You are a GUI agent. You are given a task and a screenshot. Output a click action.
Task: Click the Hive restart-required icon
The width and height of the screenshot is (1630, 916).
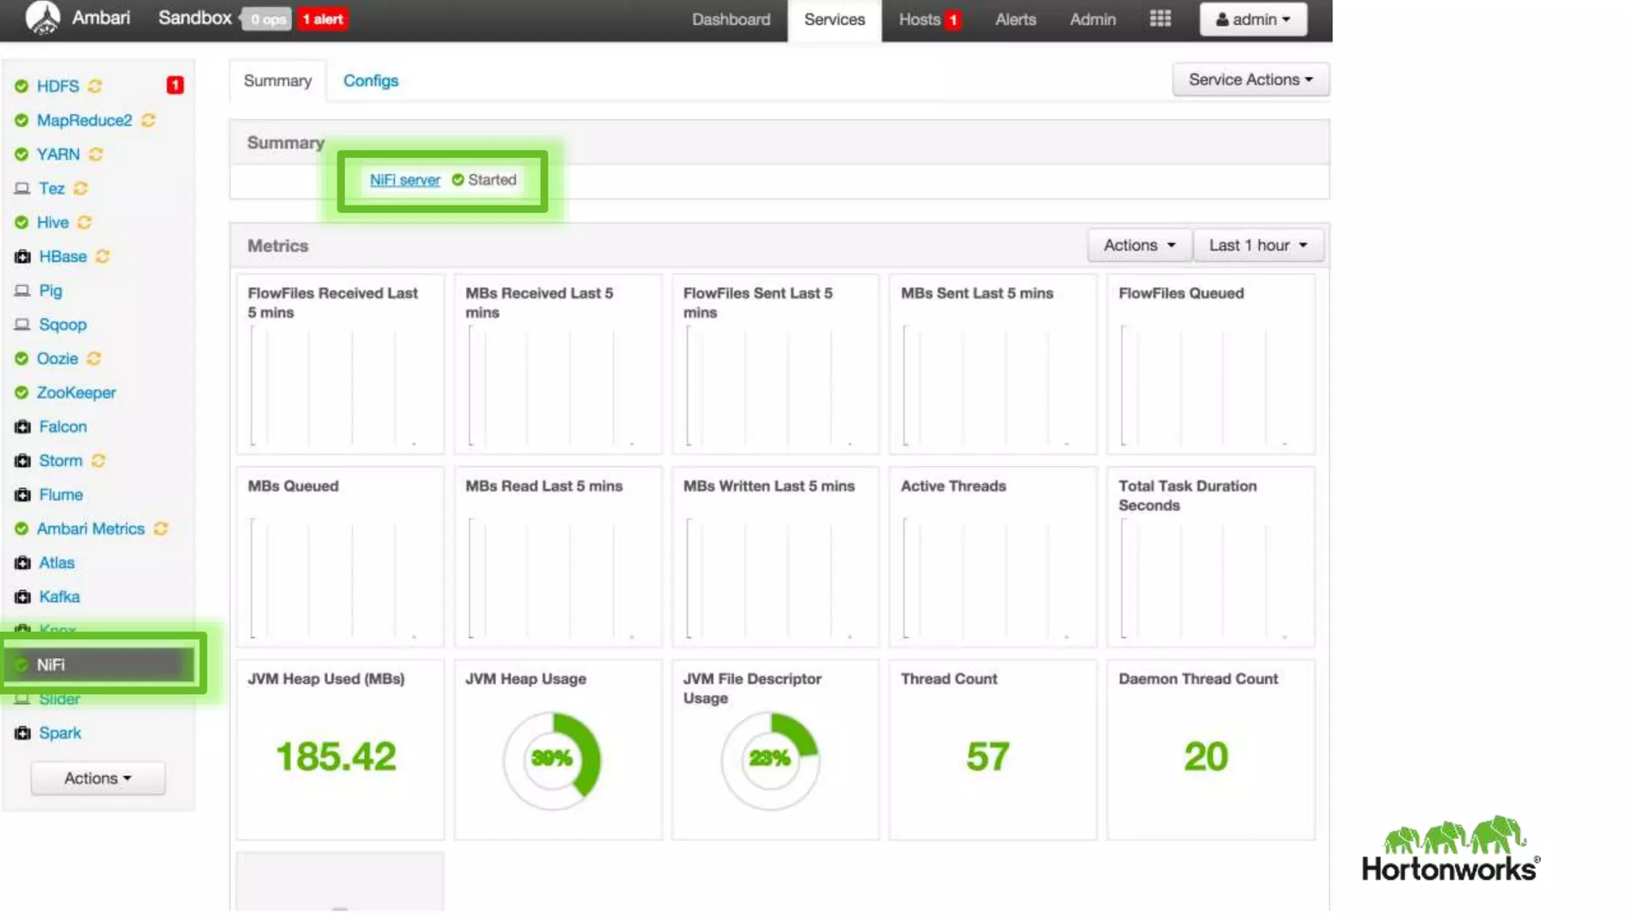(x=84, y=223)
